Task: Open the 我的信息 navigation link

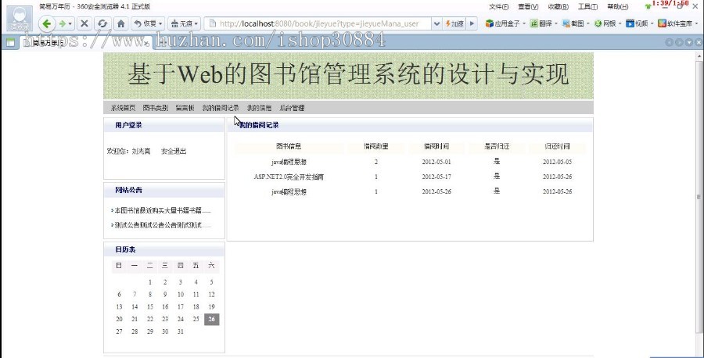Action: [x=259, y=108]
